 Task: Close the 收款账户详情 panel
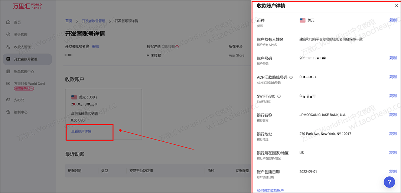[397, 6]
